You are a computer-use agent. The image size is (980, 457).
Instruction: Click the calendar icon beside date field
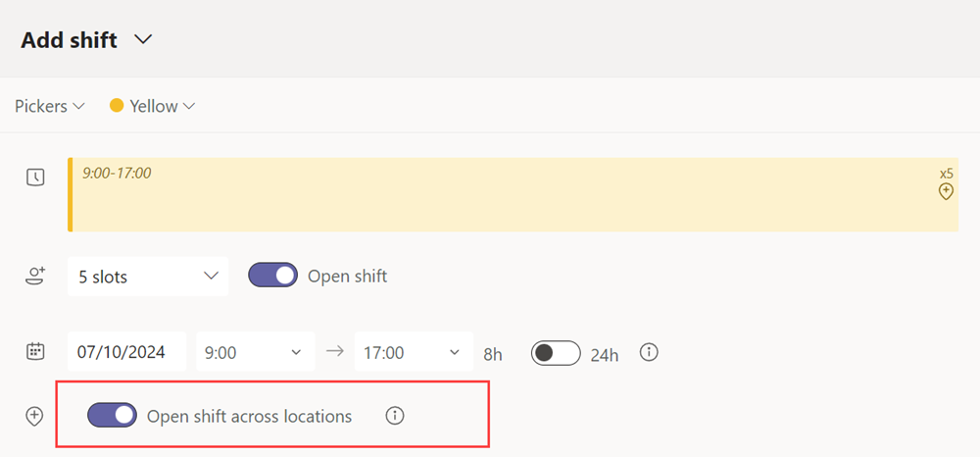coord(35,351)
